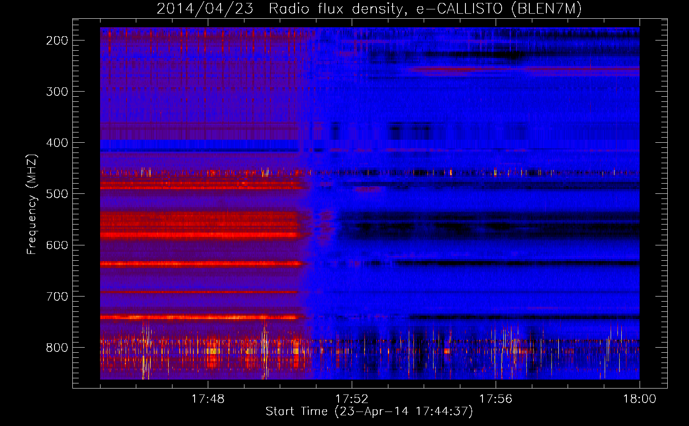Viewport: 689px width, 426px height.
Task: Click the 17:48 time tick label
Action: tap(208, 399)
